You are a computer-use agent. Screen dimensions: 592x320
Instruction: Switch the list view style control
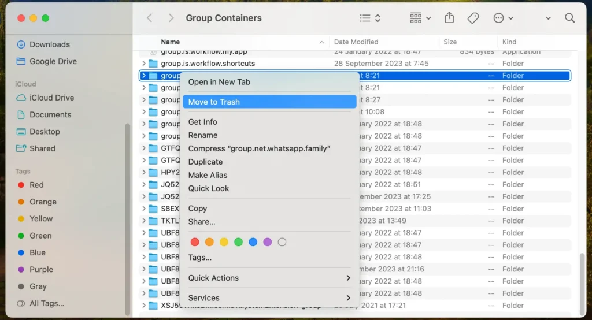tap(369, 18)
